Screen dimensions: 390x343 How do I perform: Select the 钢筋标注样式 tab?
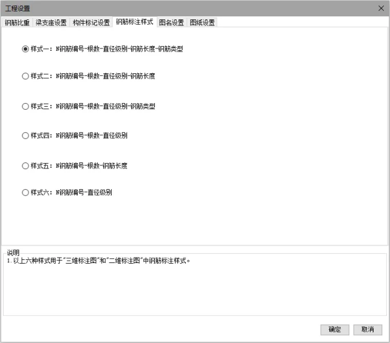(x=134, y=22)
